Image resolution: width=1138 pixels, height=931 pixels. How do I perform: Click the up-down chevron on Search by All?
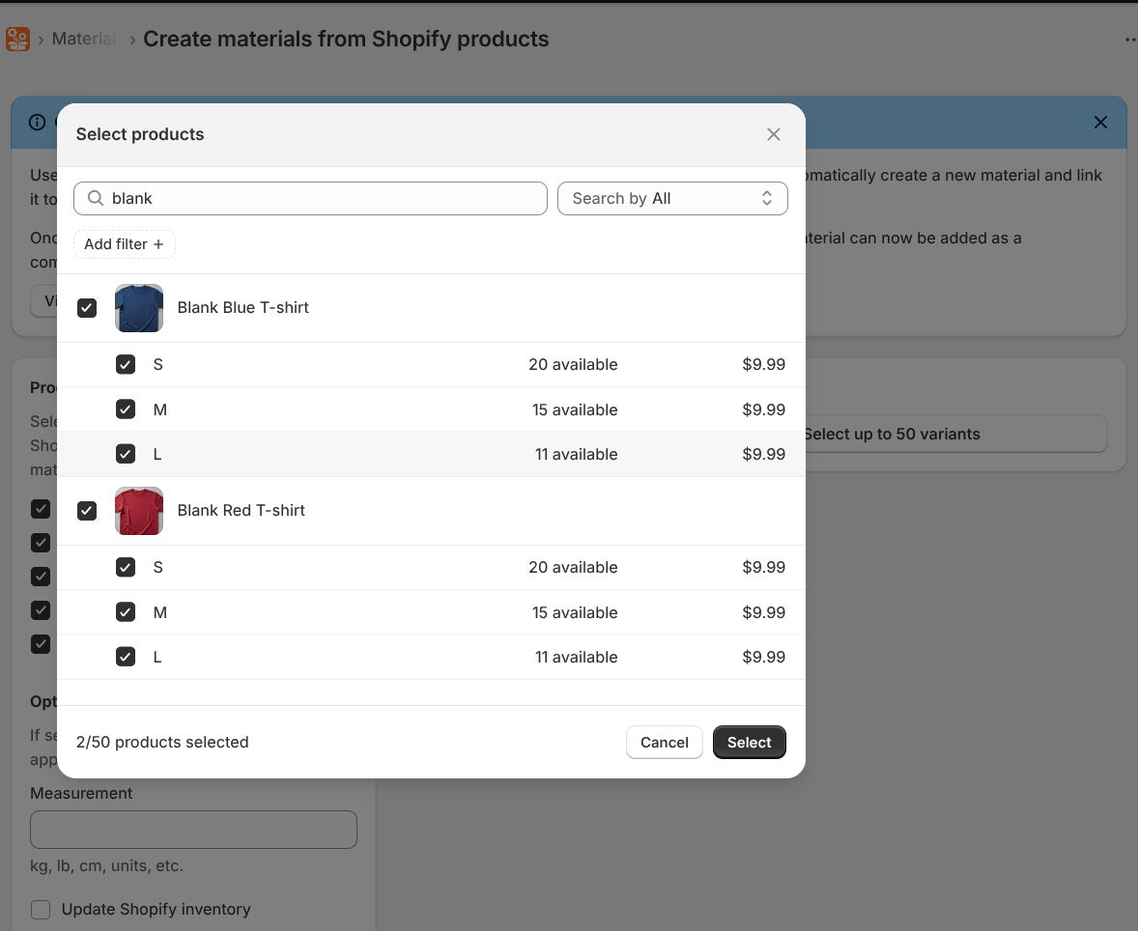point(766,198)
